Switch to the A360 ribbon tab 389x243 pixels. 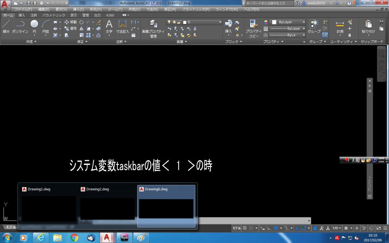pos(110,15)
